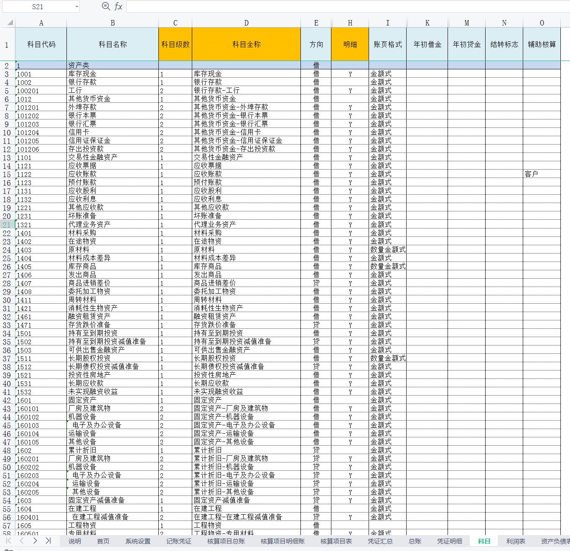
Task: Click the 坏账准备 name cell
Action: coord(113,216)
